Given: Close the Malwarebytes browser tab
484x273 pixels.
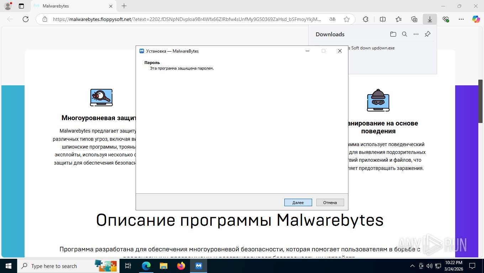Looking at the screenshot, I should click(x=111, y=6).
